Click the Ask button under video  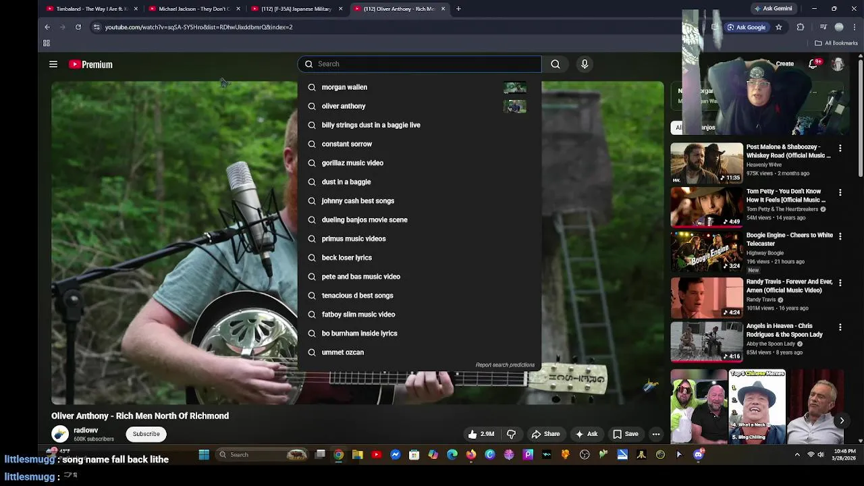pyautogui.click(x=586, y=434)
